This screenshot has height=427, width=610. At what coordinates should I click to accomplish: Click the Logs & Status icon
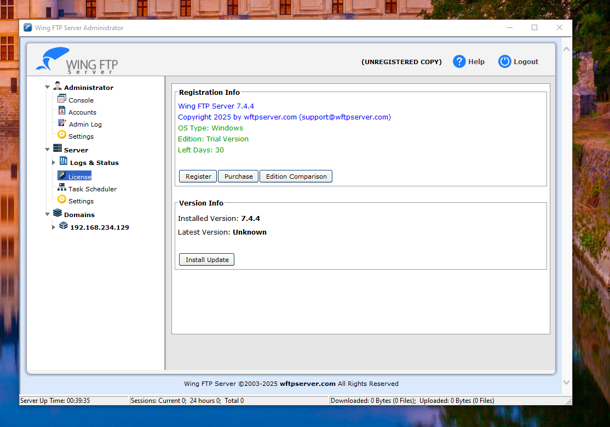(64, 161)
